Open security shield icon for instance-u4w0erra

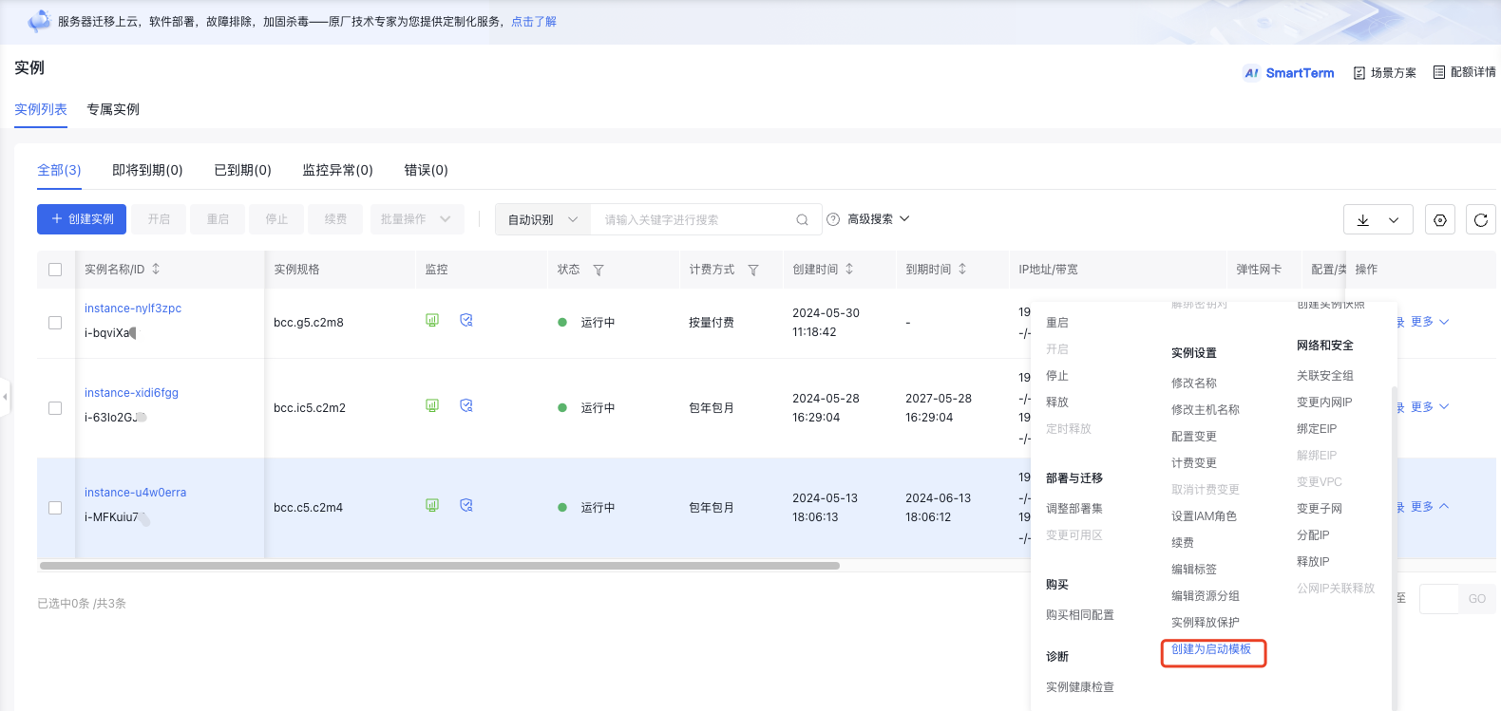click(466, 505)
